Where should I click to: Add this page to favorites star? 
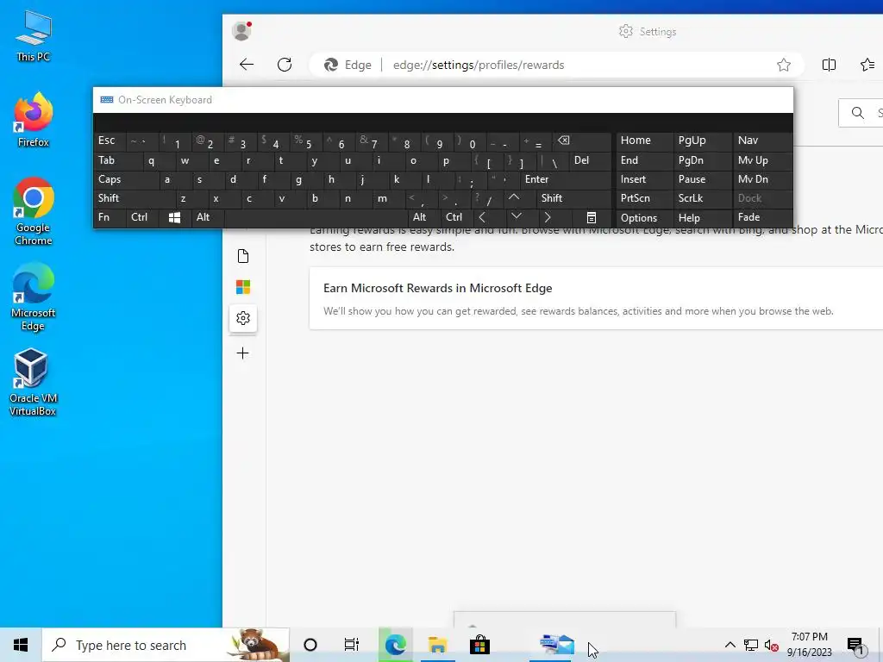(783, 65)
